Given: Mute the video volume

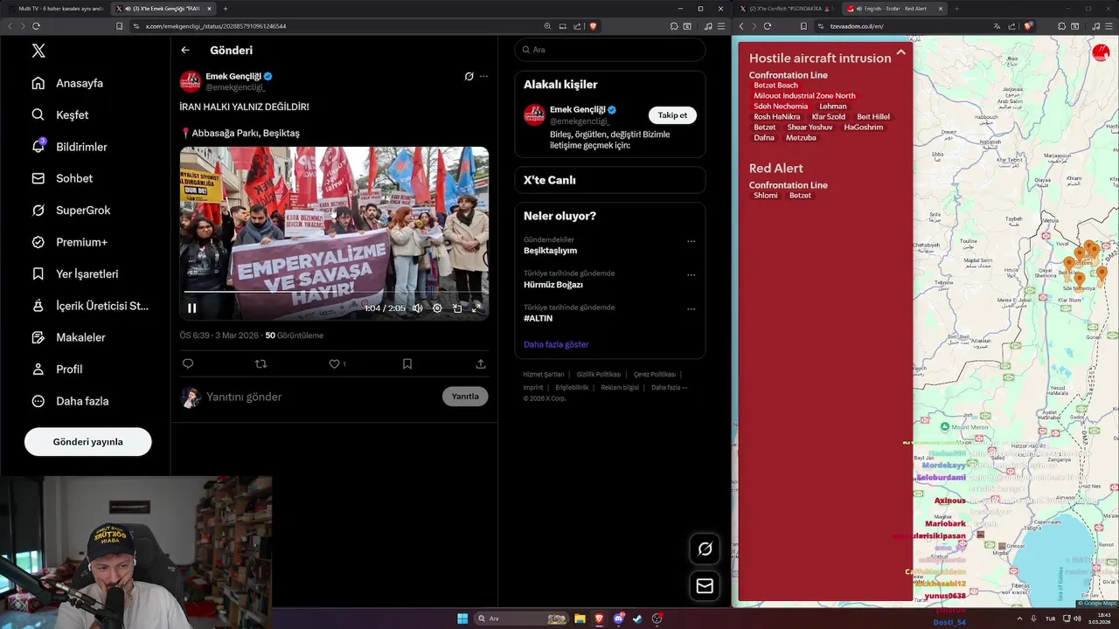Looking at the screenshot, I should (x=418, y=308).
